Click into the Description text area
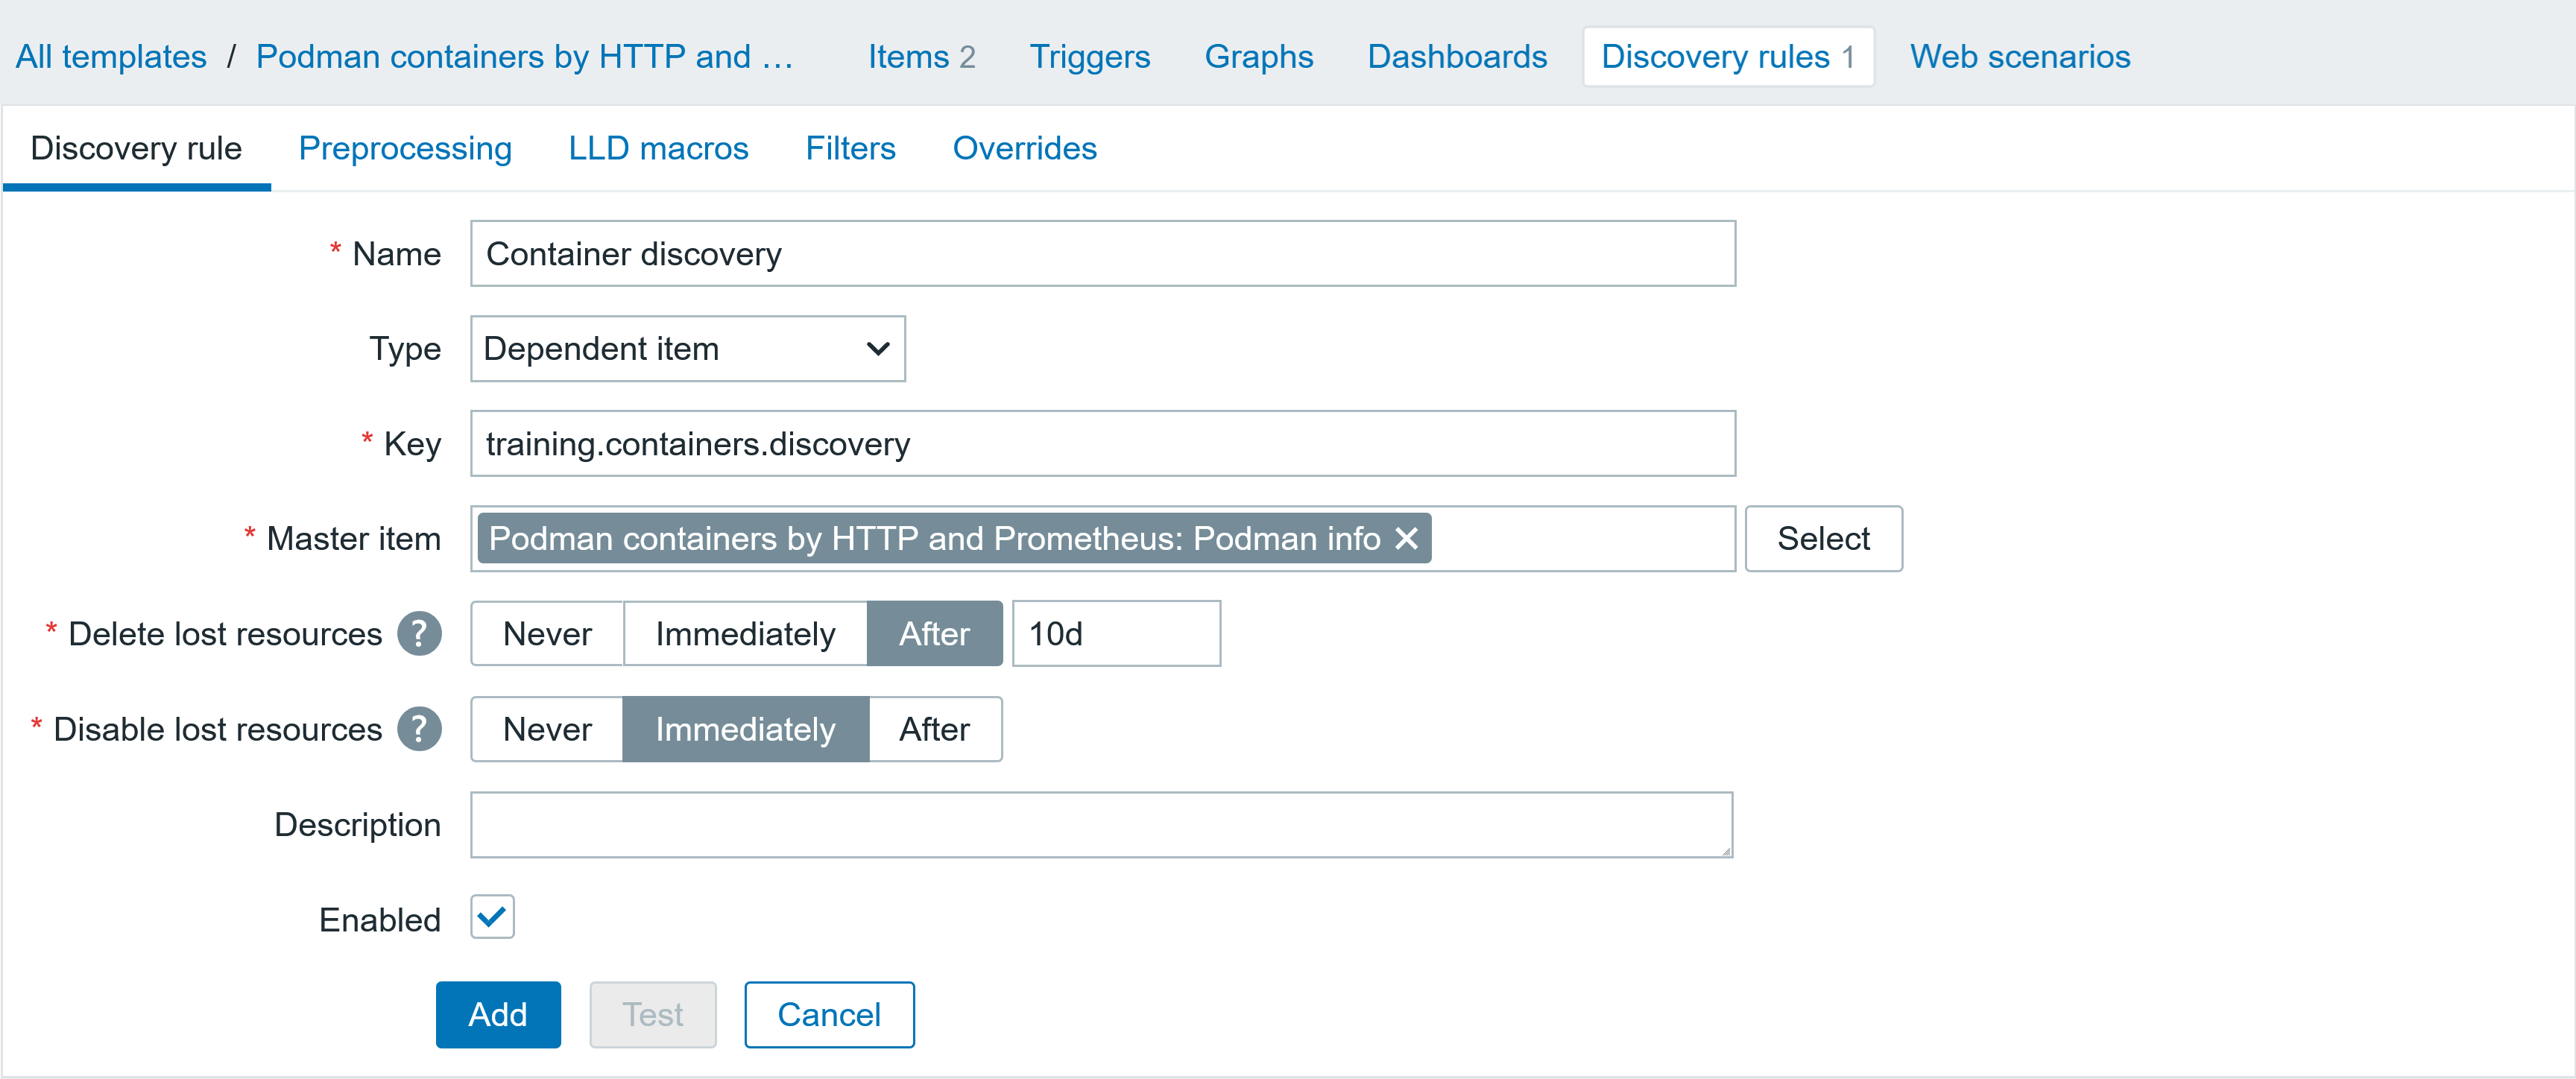Viewport: 2576px width, 1079px height. (1102, 825)
